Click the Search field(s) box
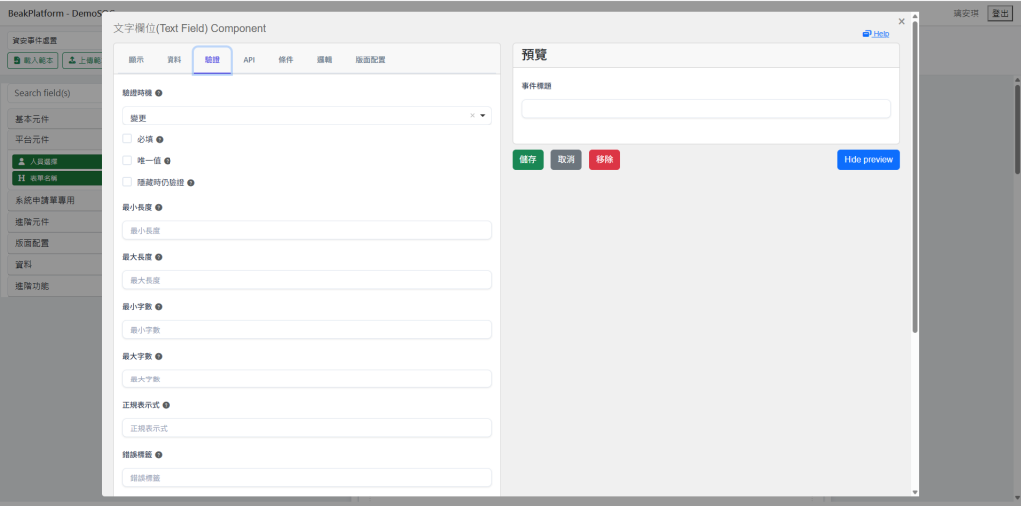Viewport: 1021px width, 506px height. pos(56,93)
